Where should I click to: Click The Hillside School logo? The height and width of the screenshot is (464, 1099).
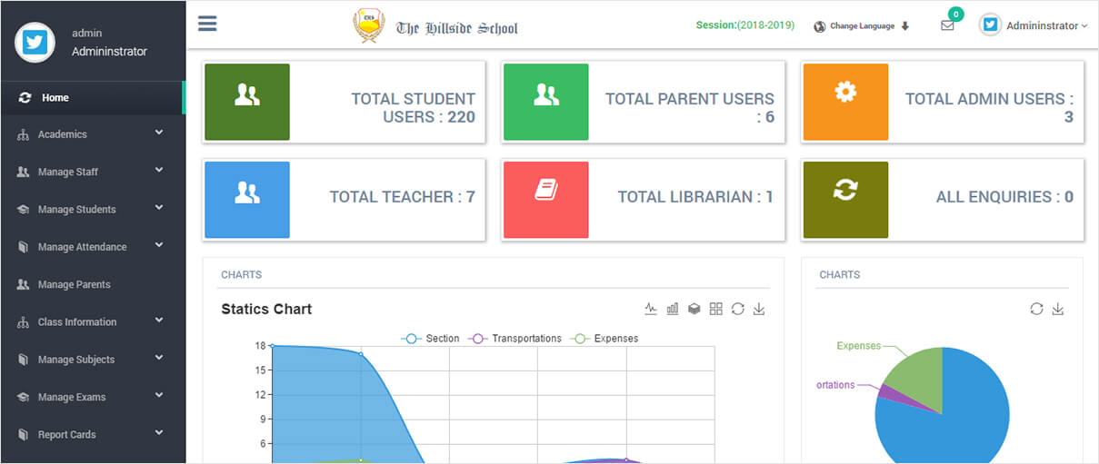point(436,26)
